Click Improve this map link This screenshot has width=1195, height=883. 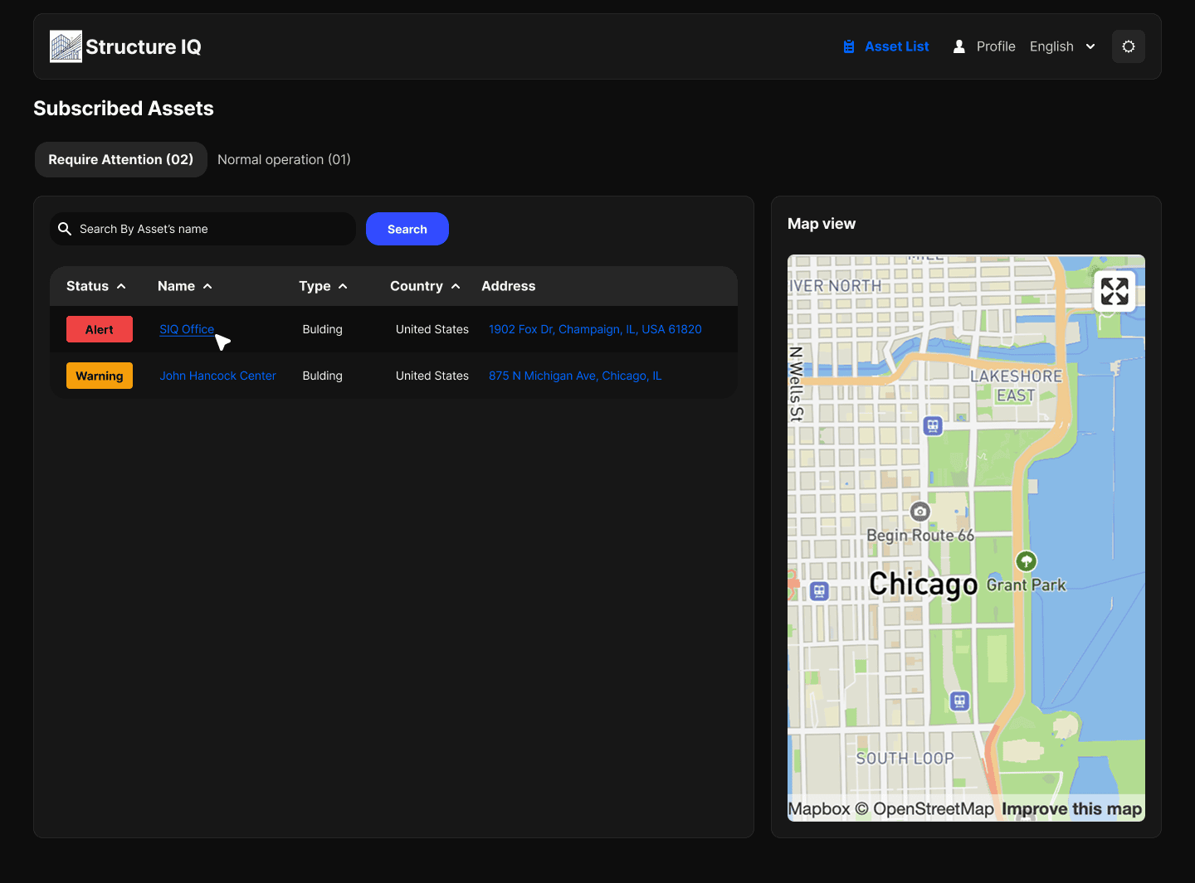1071,808
